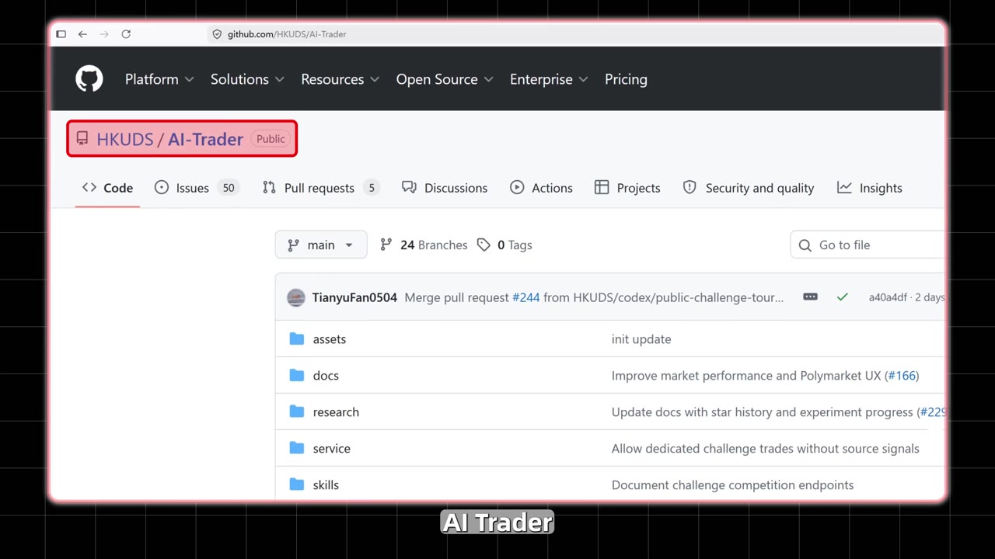
Task: Click the browser forward arrow
Action: tap(104, 34)
